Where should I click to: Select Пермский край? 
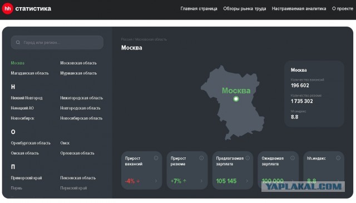(73, 188)
